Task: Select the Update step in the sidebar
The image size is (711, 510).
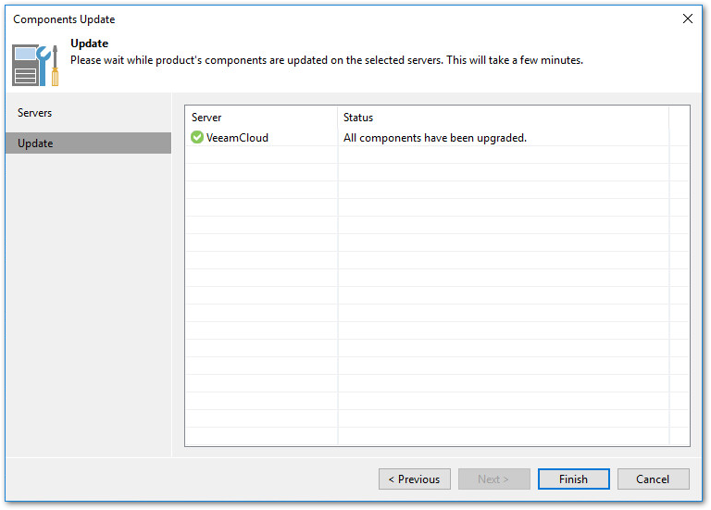Action: [35, 143]
